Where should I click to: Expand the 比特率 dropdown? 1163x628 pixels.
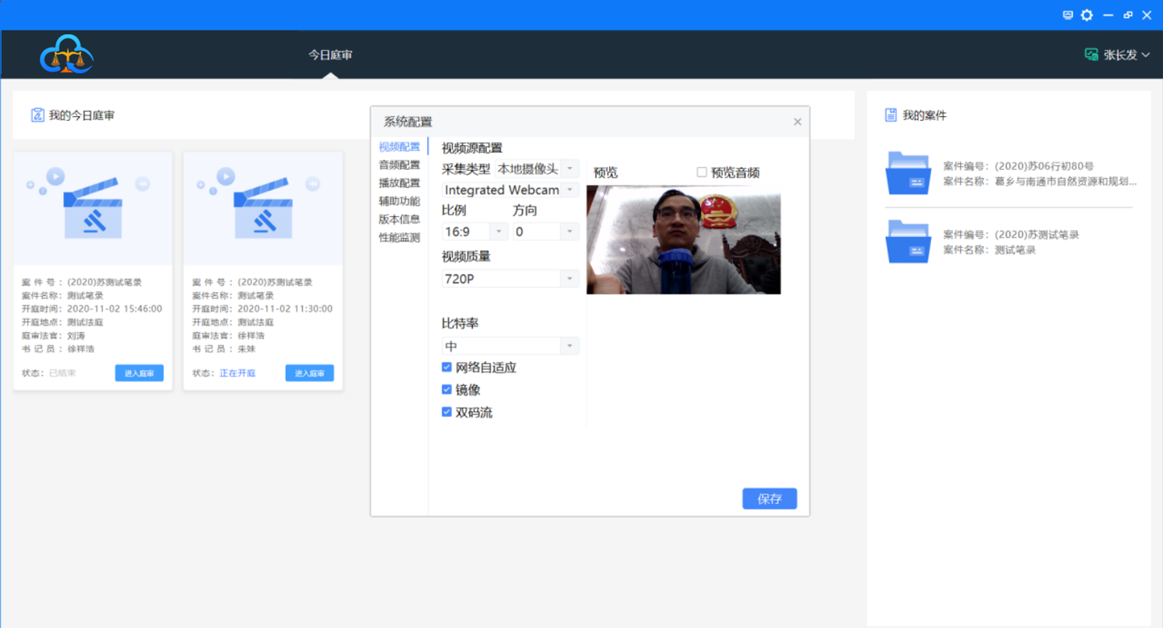(x=510, y=346)
